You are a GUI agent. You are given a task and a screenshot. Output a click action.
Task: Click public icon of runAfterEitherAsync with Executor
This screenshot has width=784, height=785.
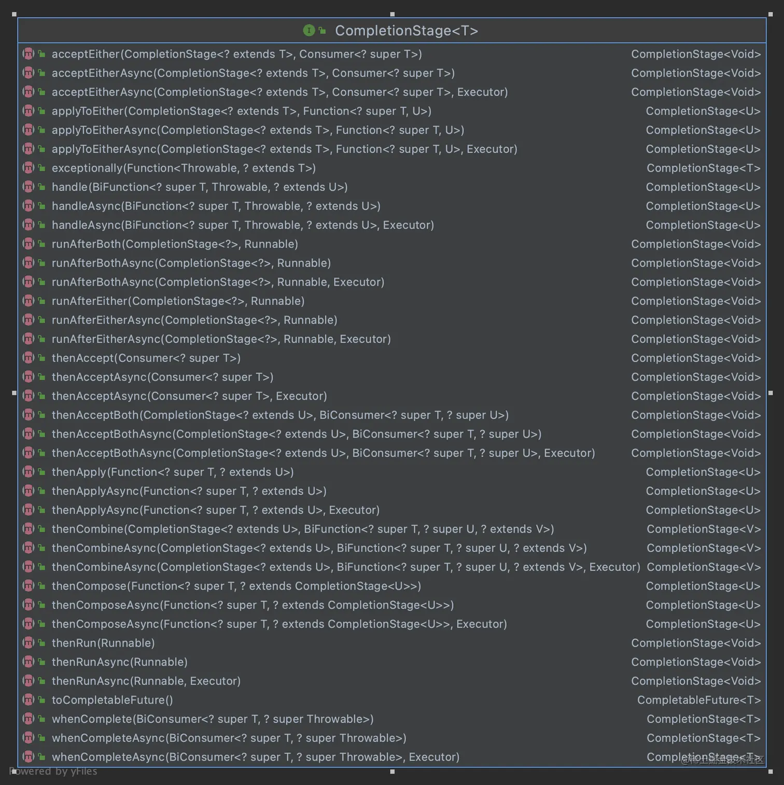pos(42,339)
